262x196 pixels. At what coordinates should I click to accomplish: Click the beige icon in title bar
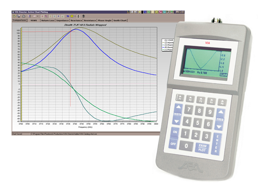pyautogui.click(x=153, y=12)
